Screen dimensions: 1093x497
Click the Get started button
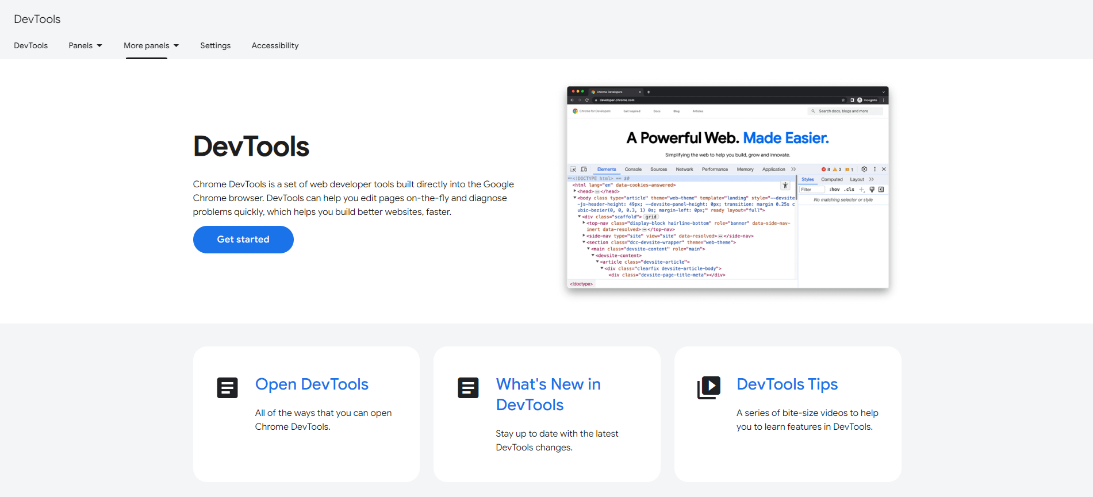243,240
